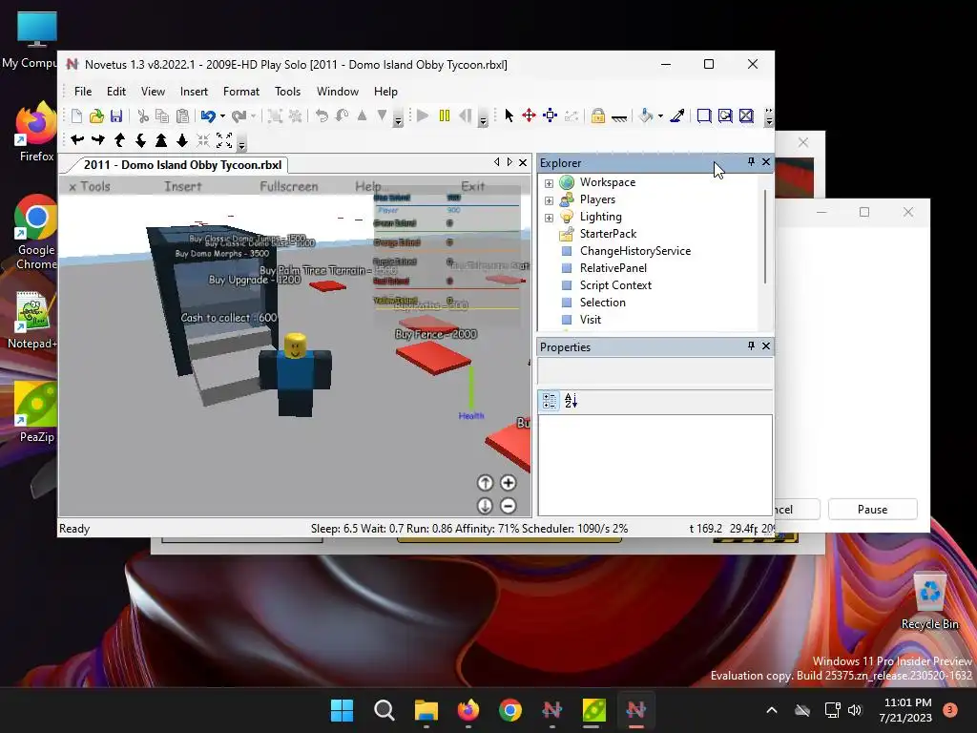Image resolution: width=977 pixels, height=733 pixels.
Task: Click Exit in the in-game bar
Action: click(472, 186)
